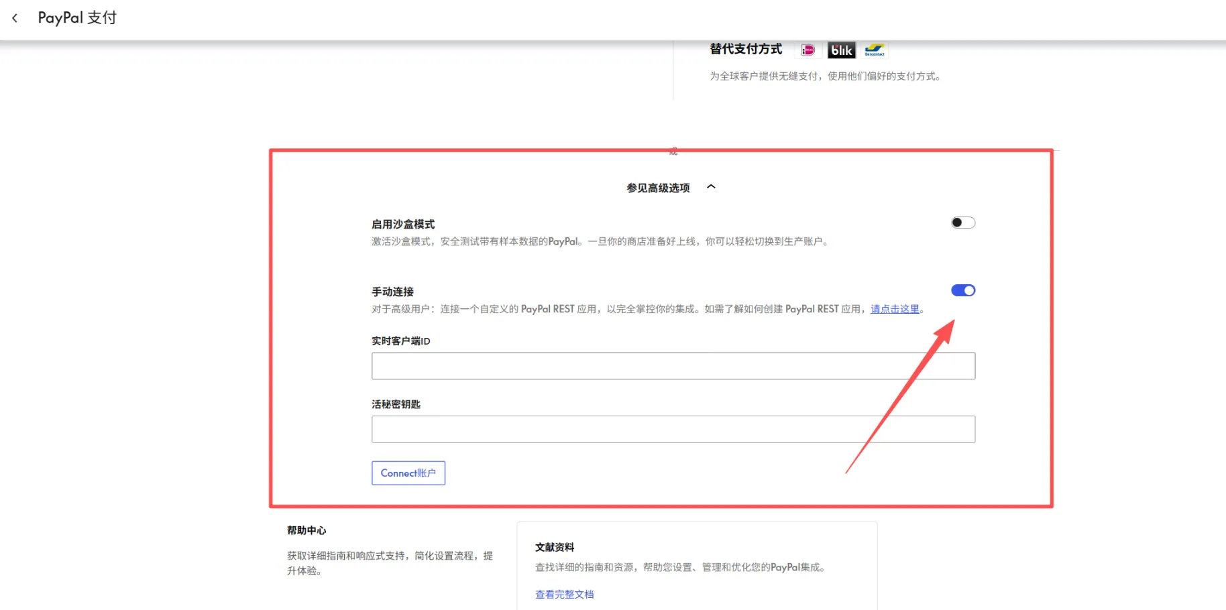This screenshot has height=610, width=1226.
Task: Click the 替代支付方式 heading
Action: pyautogui.click(x=745, y=48)
